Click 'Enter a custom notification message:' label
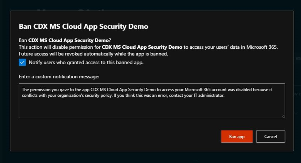Image resolution: width=301 pixels, height=163 pixels. (59, 77)
